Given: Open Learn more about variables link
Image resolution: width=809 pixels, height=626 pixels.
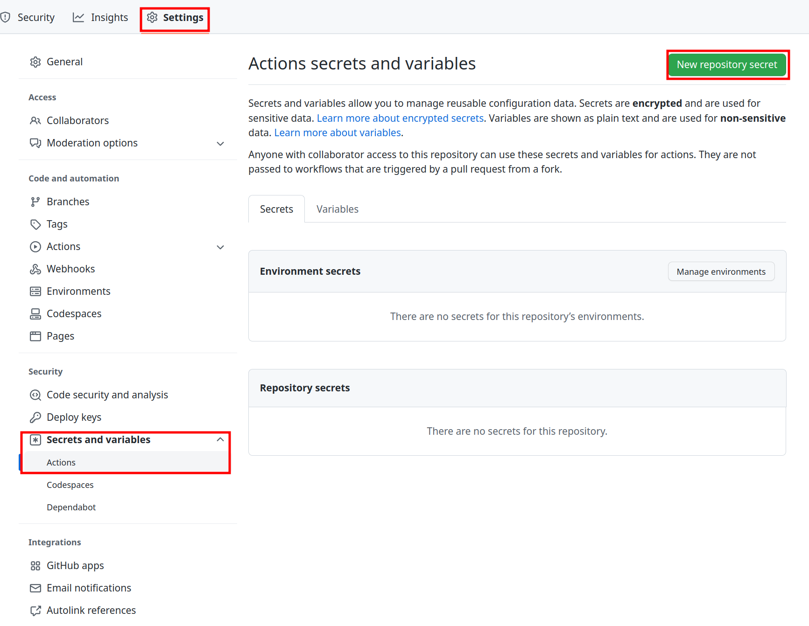Looking at the screenshot, I should (x=338, y=132).
